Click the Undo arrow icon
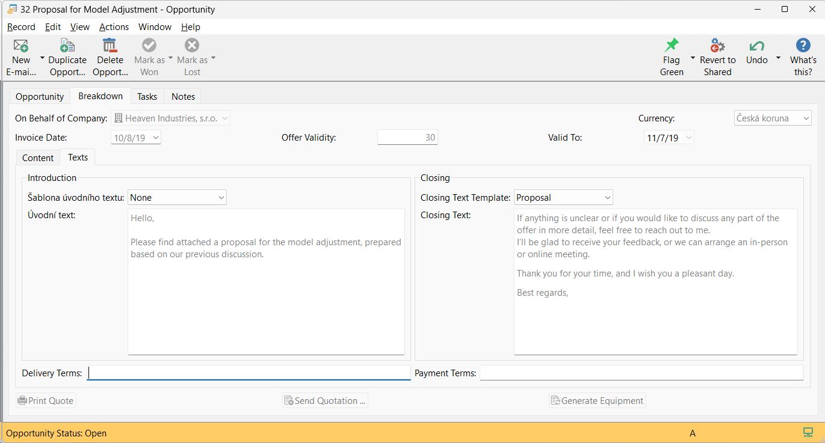The image size is (825, 443). tap(756, 46)
